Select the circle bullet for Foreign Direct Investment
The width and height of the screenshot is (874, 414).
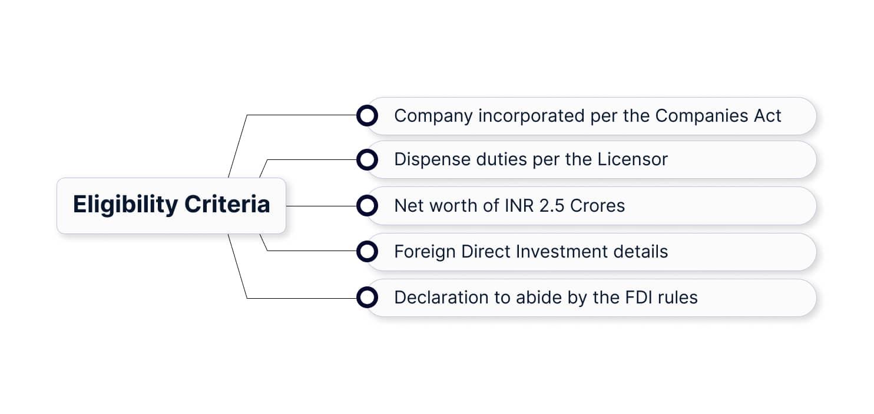[367, 252]
